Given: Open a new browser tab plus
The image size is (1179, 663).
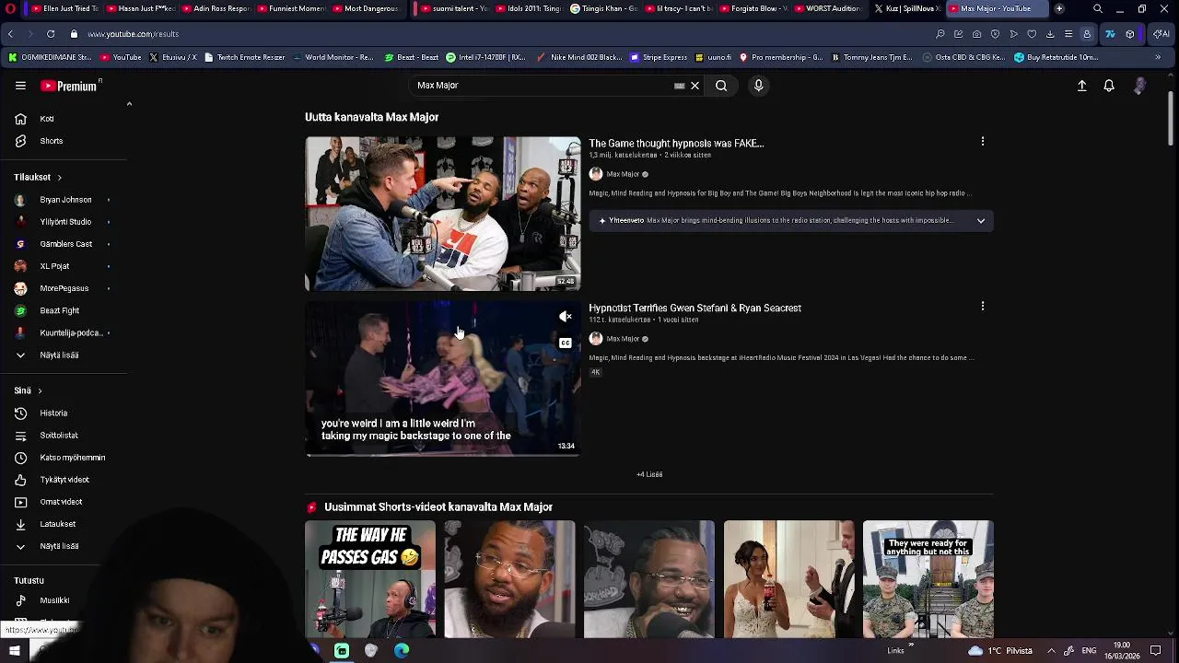Looking at the screenshot, I should point(1059,8).
